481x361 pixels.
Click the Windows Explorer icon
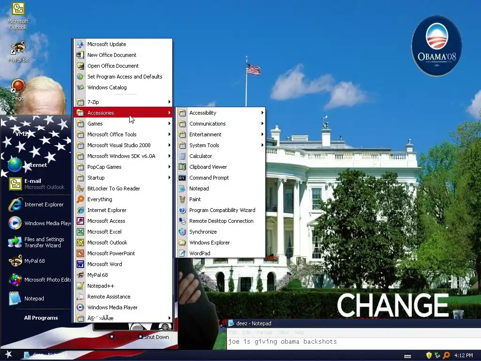(x=182, y=243)
